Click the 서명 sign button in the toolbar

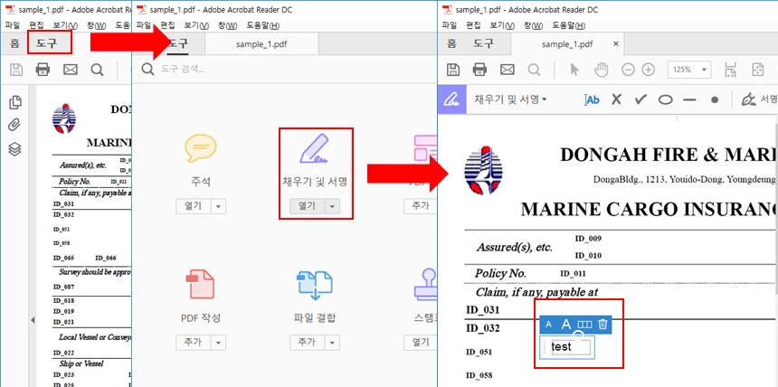click(x=760, y=99)
